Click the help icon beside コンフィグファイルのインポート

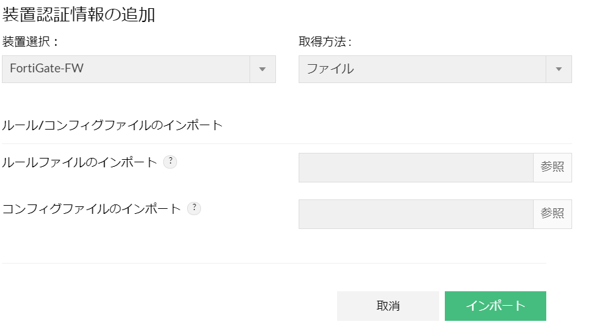pyautogui.click(x=194, y=208)
